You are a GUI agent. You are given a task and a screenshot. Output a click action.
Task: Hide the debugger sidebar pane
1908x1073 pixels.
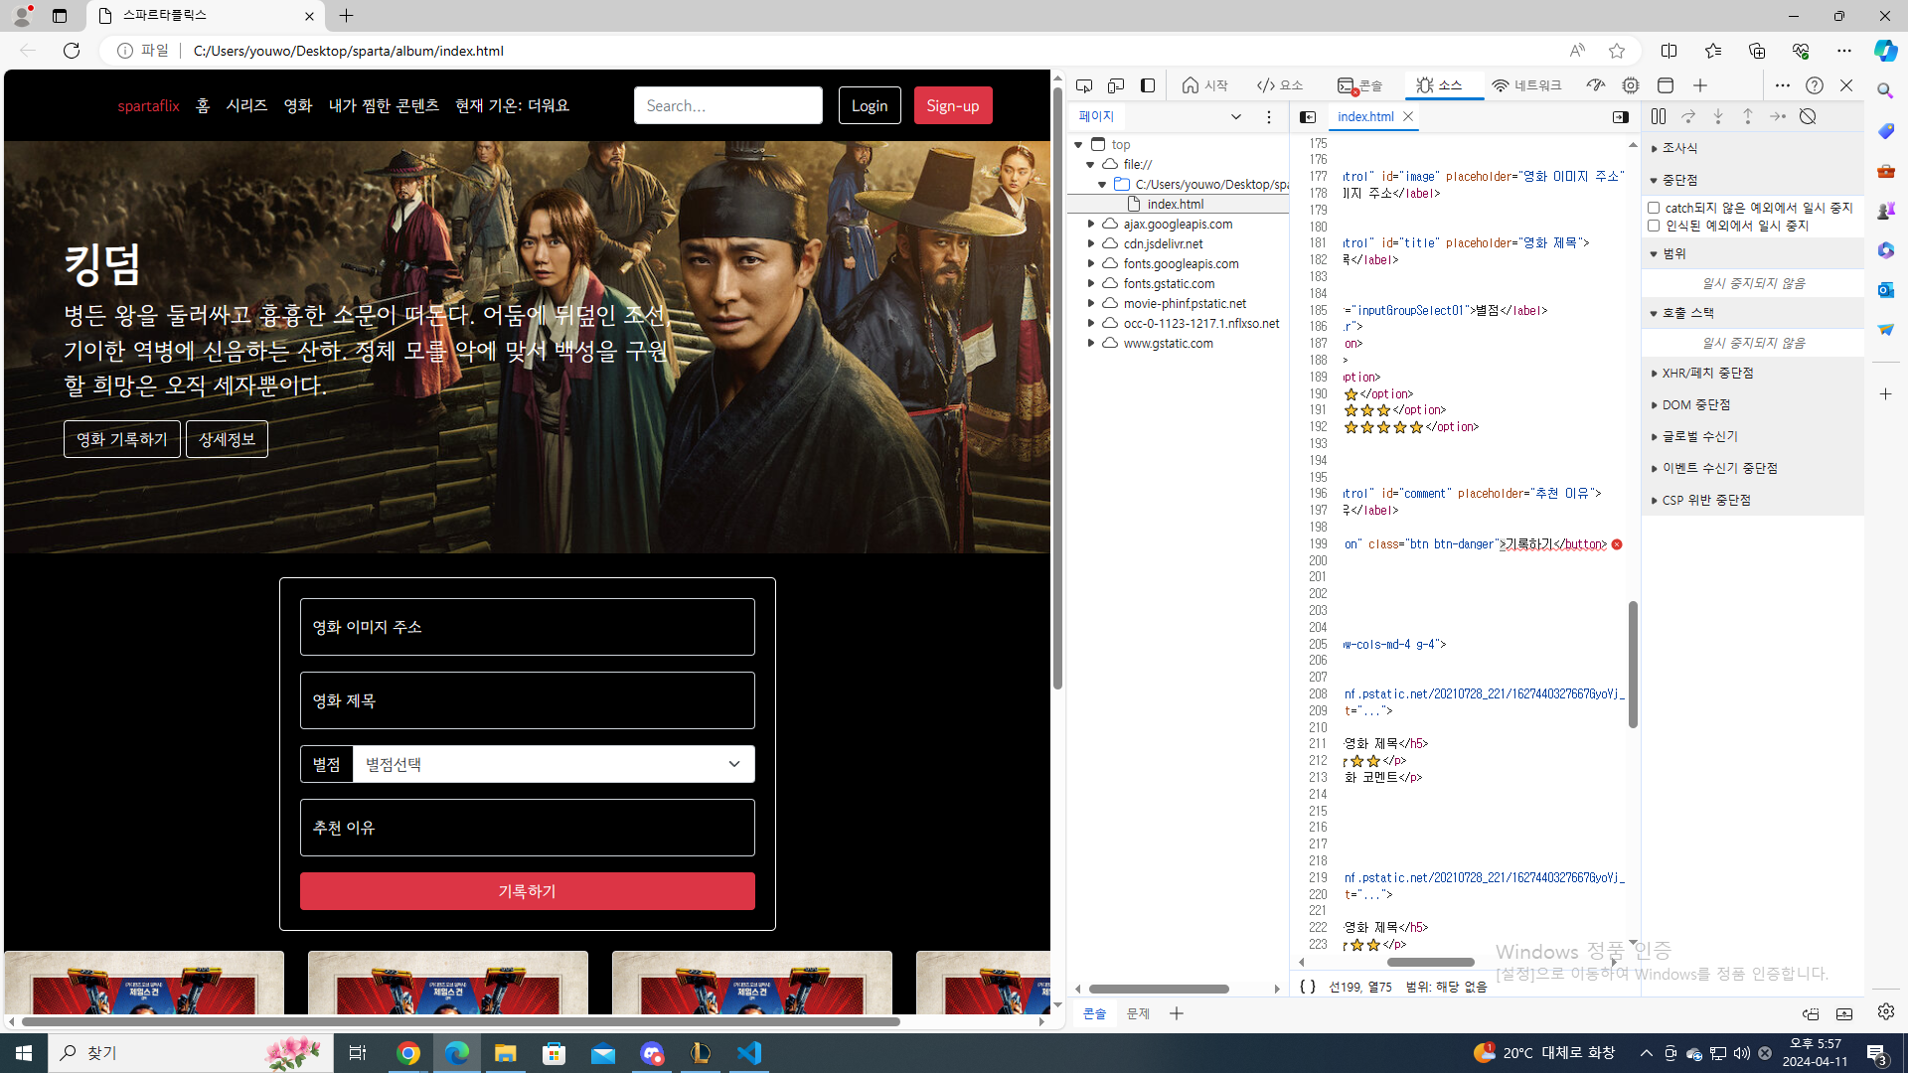coord(1621,116)
